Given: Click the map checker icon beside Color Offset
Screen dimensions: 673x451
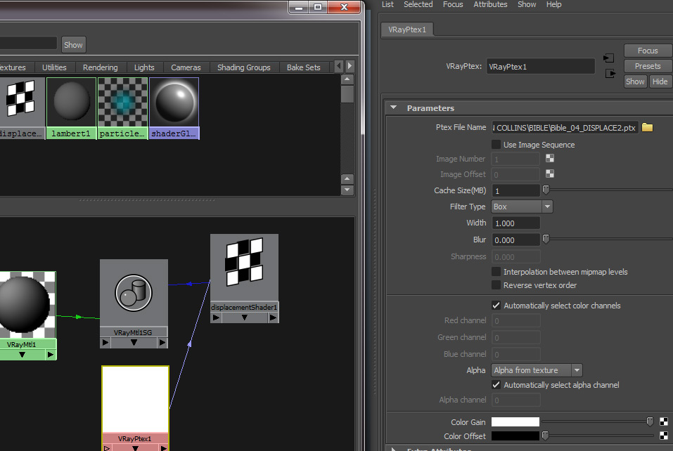Looking at the screenshot, I should click(x=663, y=436).
